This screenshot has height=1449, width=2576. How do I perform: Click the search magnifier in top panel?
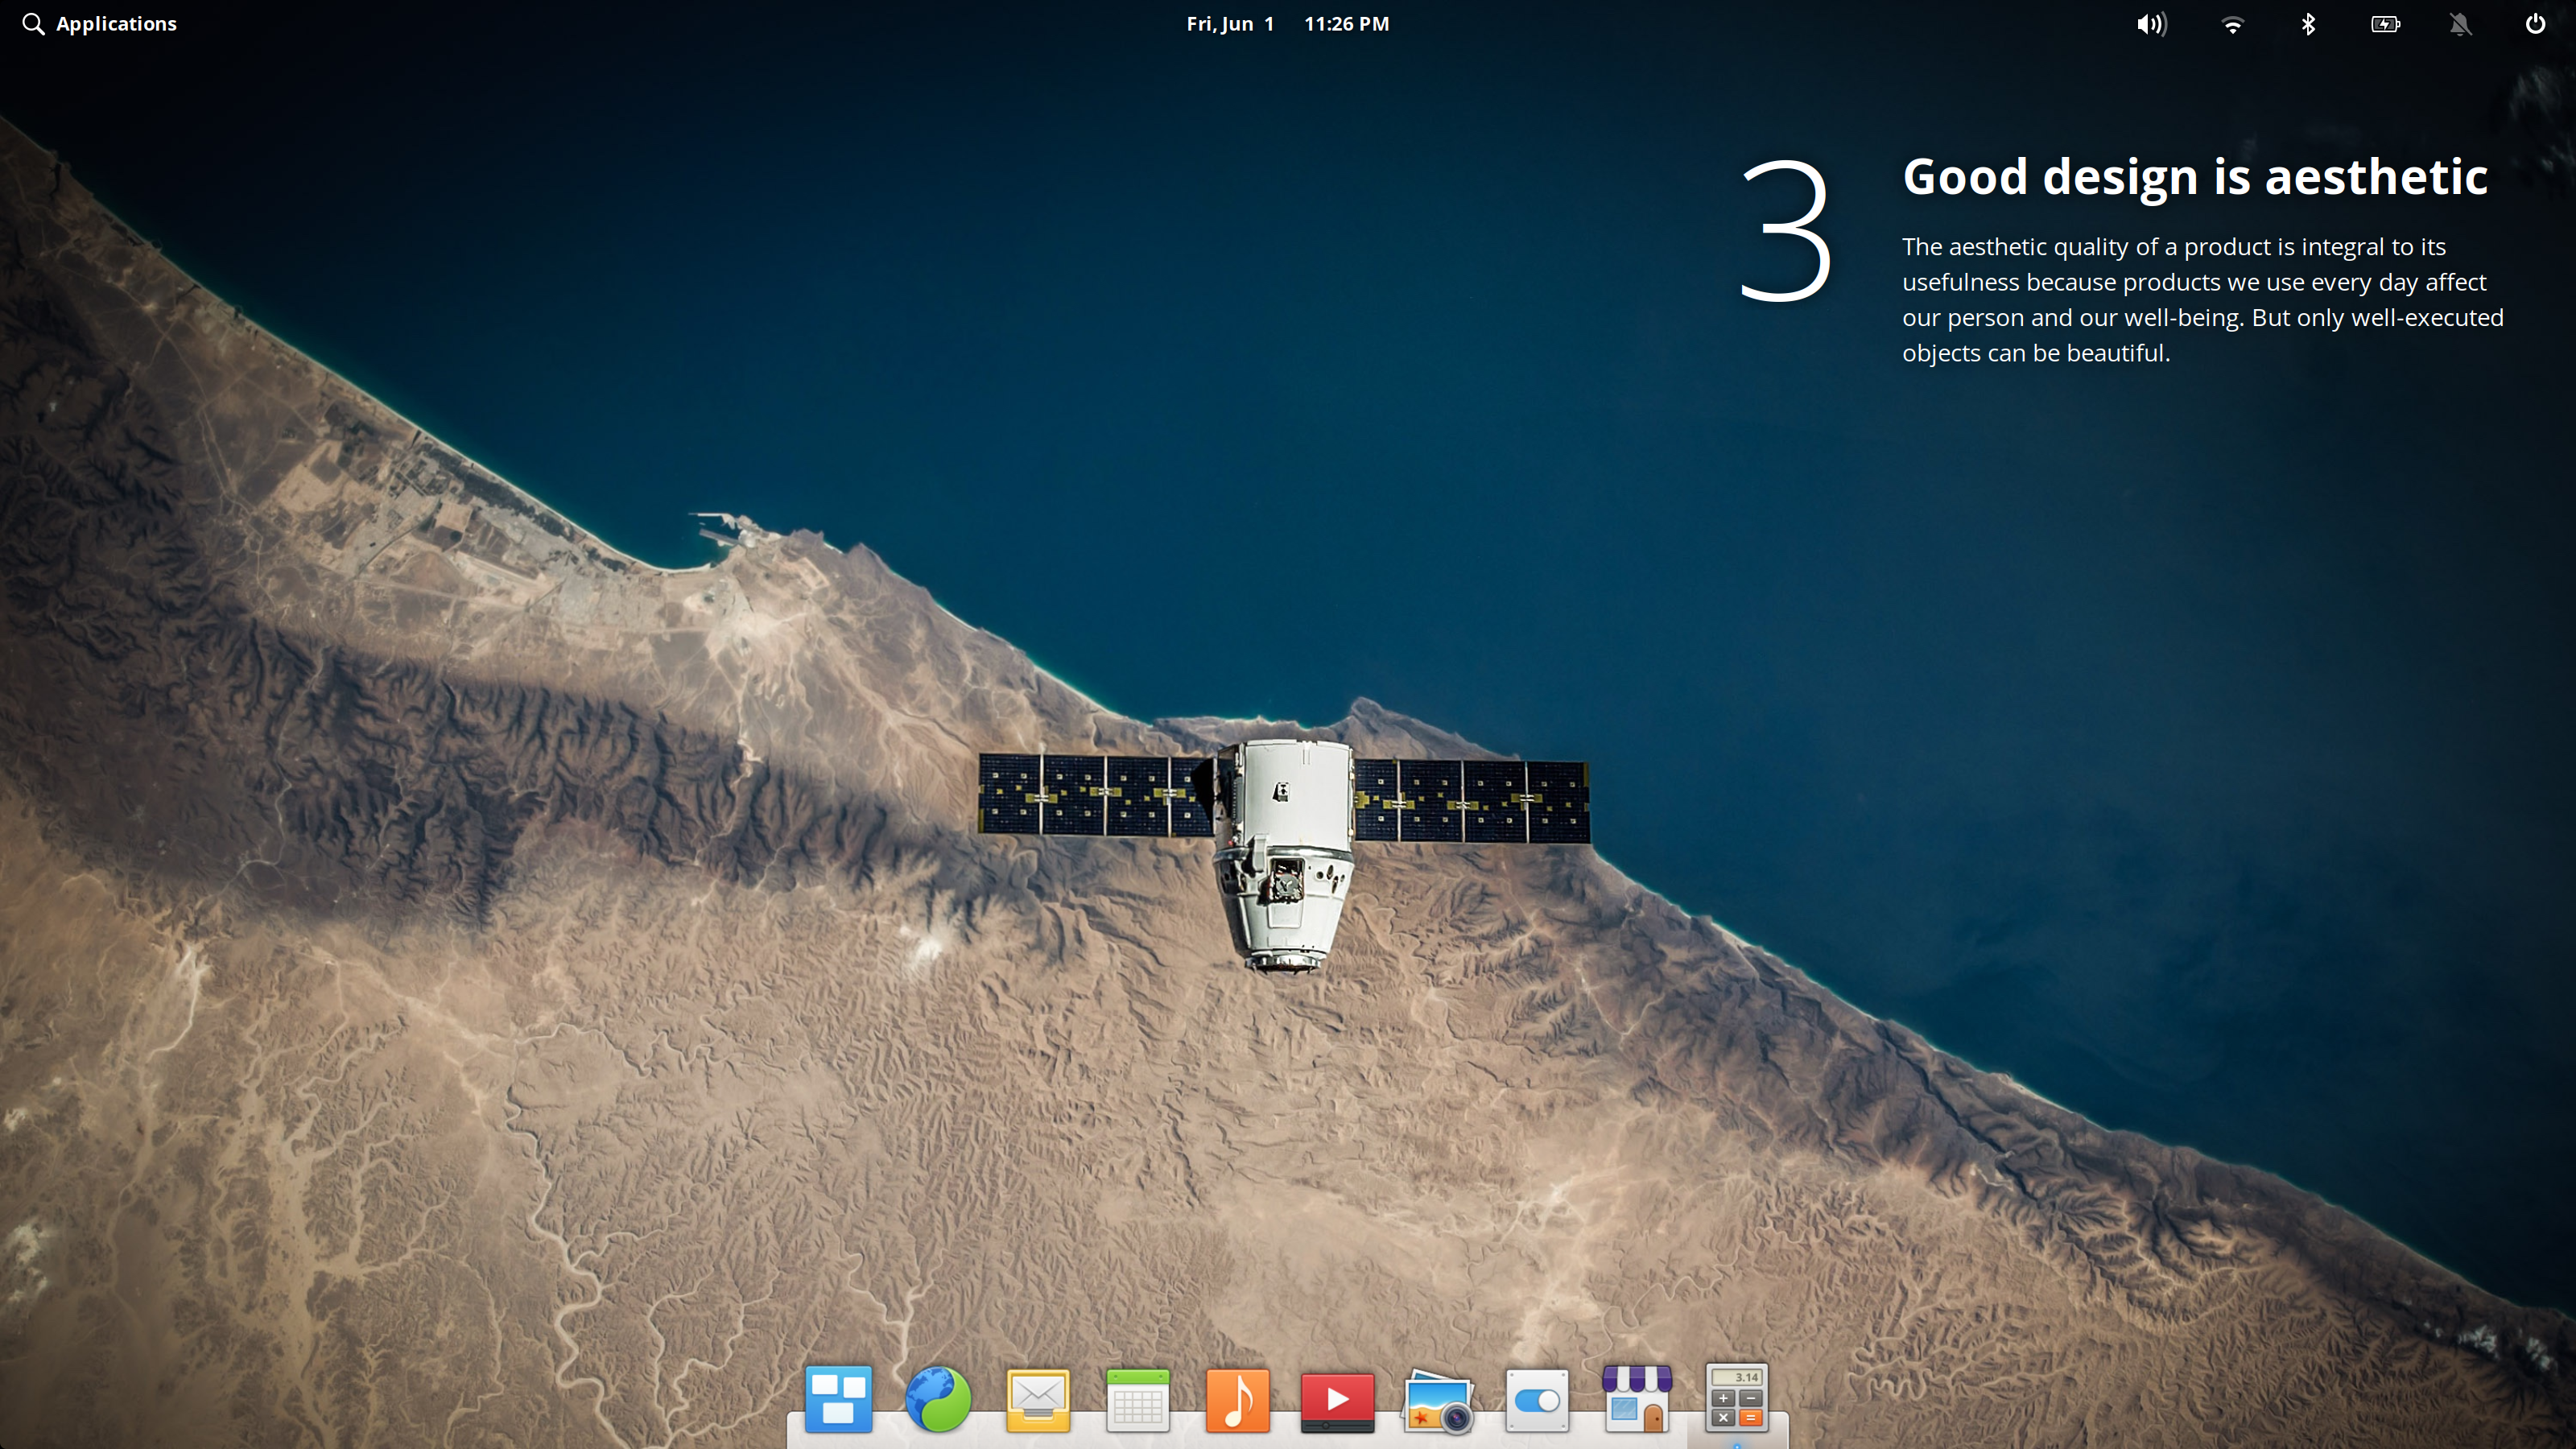tap(33, 24)
